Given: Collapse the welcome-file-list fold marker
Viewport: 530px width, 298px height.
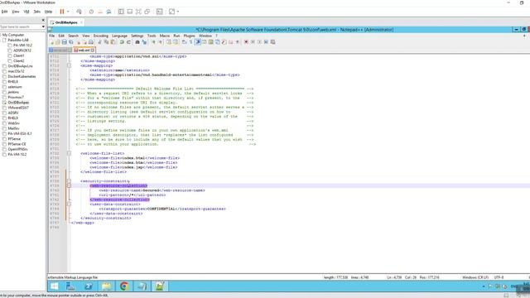Looking at the screenshot, I should click(x=69, y=153).
